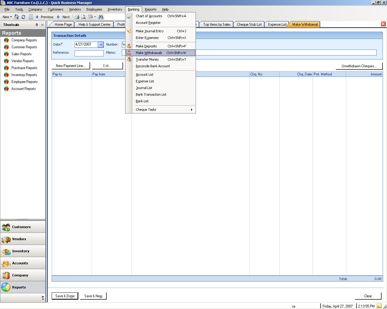Switch to Reports navigation section
387x309 pixels.
tap(23, 287)
